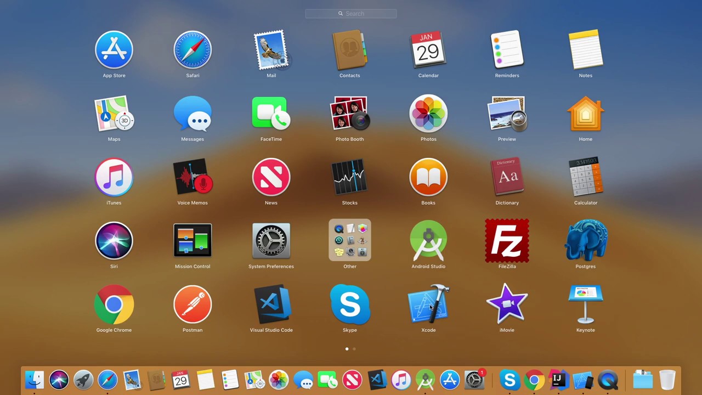Open the Keynote app
702x395 pixels.
tap(585, 305)
